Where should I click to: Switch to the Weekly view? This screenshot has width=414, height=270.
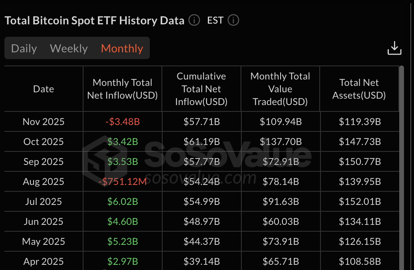69,48
